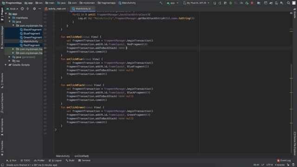Hide the Project panel with the minus icon
This screenshot has height=167, width=297.
tap(40, 9)
